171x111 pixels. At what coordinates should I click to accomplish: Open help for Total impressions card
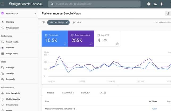click(x=91, y=44)
